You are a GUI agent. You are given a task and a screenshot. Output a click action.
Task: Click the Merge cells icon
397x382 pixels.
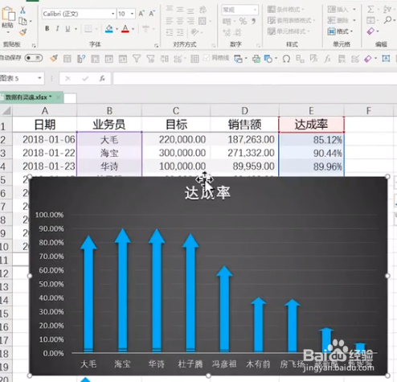point(202,21)
